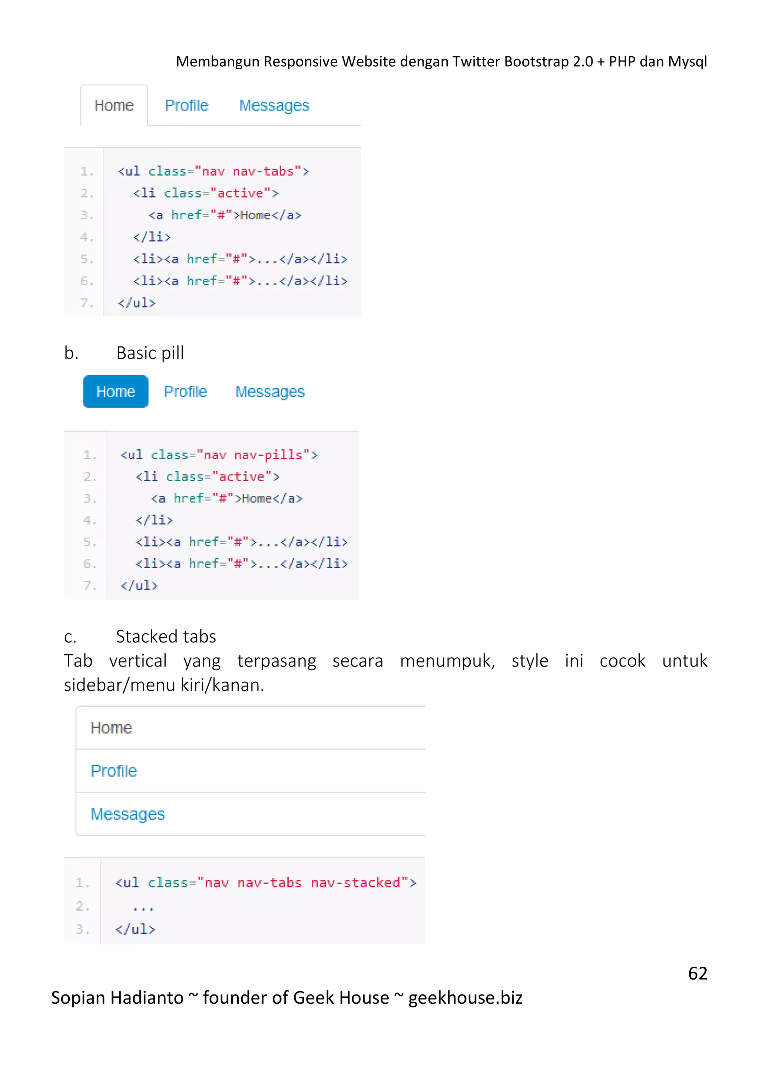
Task: Click the paragraph starting 'Tab vertical yang'
Action: point(385,673)
